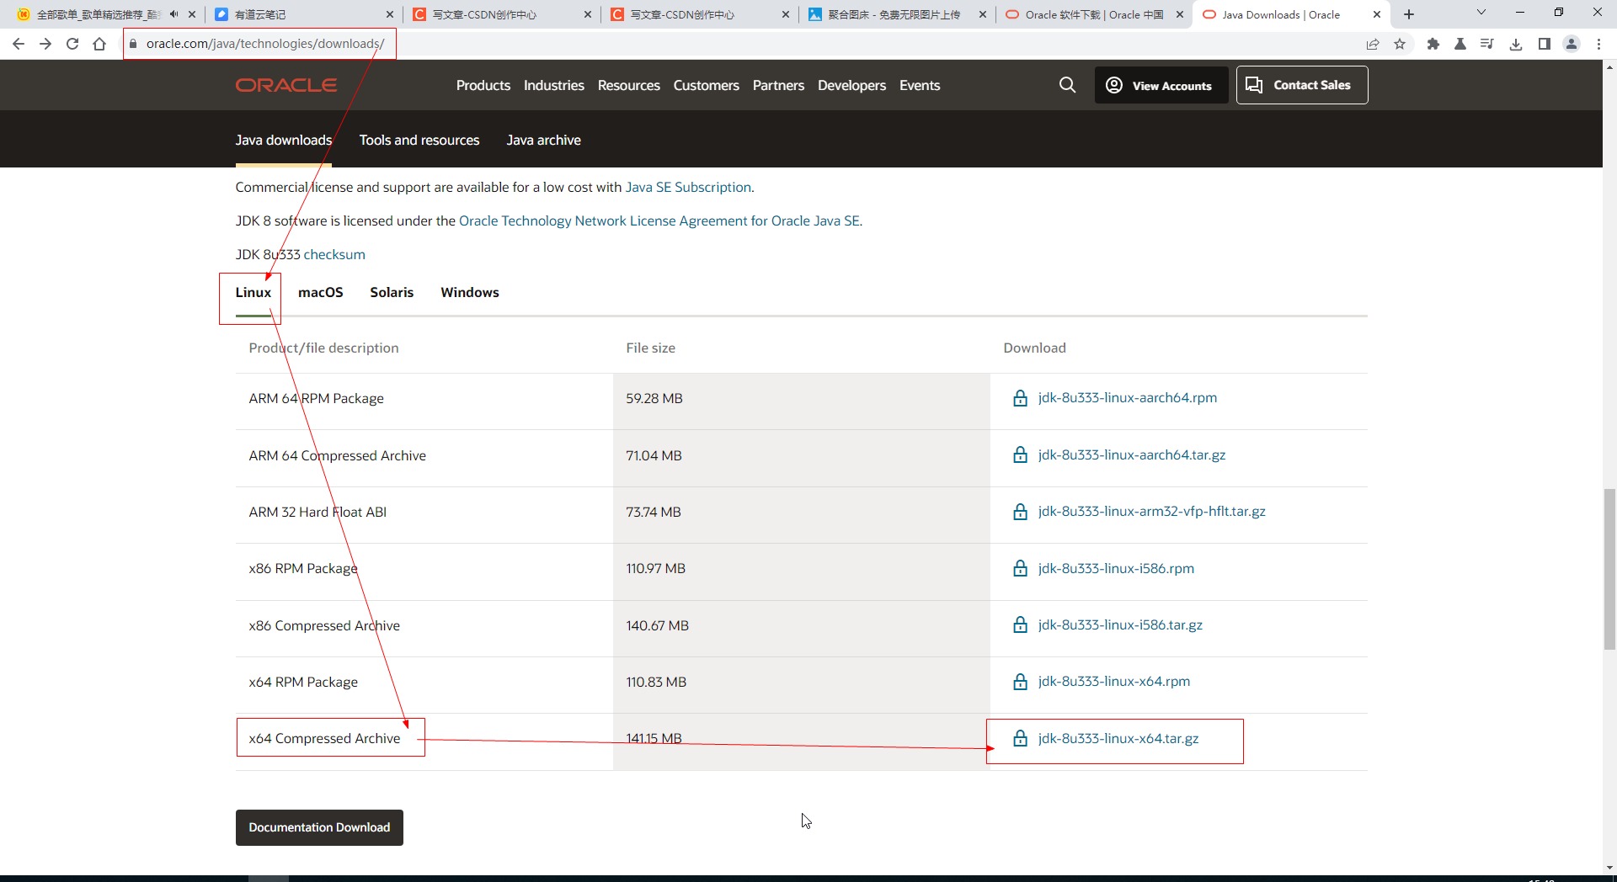Open the media control playlist icon
This screenshot has width=1617, height=882.
(x=1487, y=44)
